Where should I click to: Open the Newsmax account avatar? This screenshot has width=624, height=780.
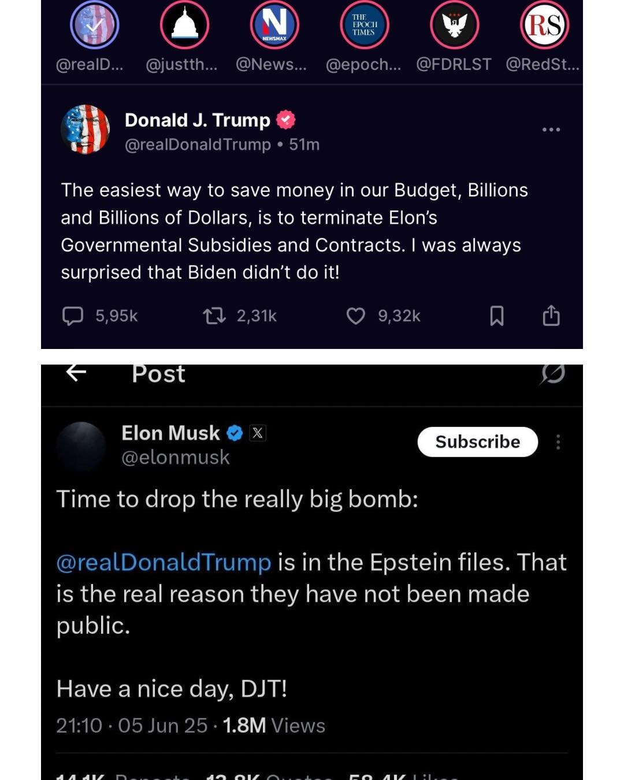pos(274,25)
